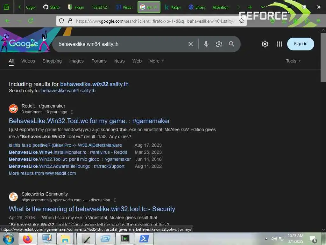Switch to the Kaspersky tab
The height and width of the screenshot is (245, 326).
point(173,7)
